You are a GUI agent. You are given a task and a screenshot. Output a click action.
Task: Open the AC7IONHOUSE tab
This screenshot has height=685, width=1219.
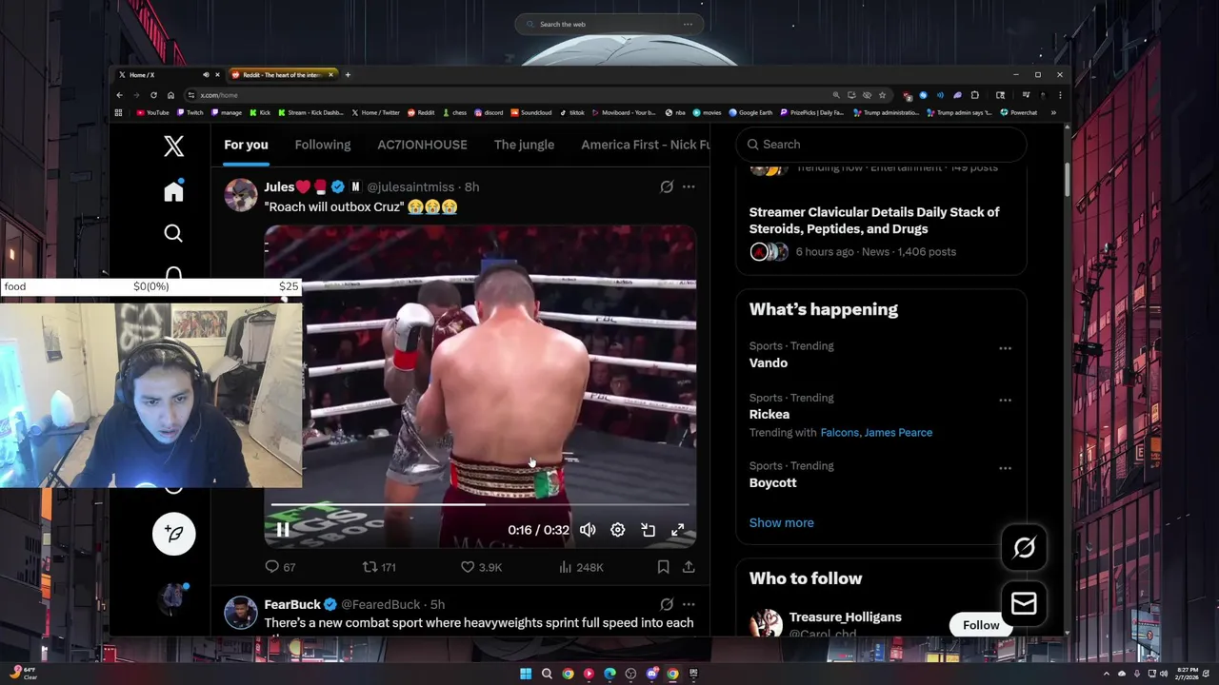point(422,145)
